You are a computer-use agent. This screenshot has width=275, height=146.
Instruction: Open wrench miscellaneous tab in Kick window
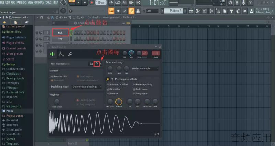click(70, 54)
